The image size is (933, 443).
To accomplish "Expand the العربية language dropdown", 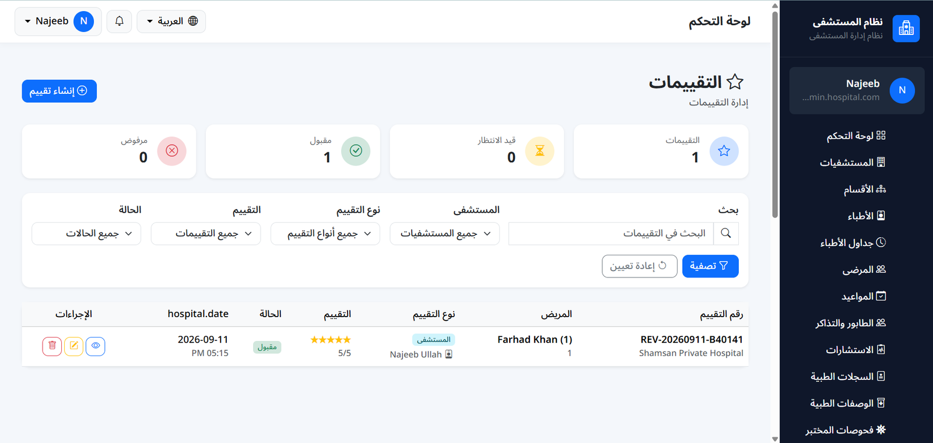I will point(171,21).
